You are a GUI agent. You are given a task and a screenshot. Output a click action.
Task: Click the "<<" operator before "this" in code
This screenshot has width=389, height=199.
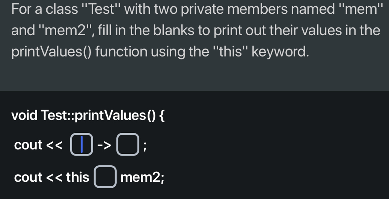(54, 177)
